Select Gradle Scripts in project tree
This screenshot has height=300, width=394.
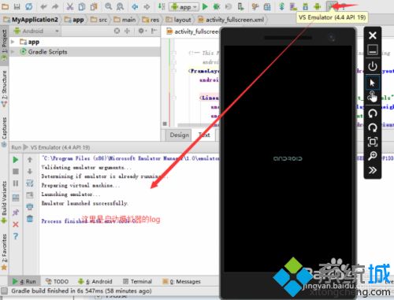tap(47, 52)
